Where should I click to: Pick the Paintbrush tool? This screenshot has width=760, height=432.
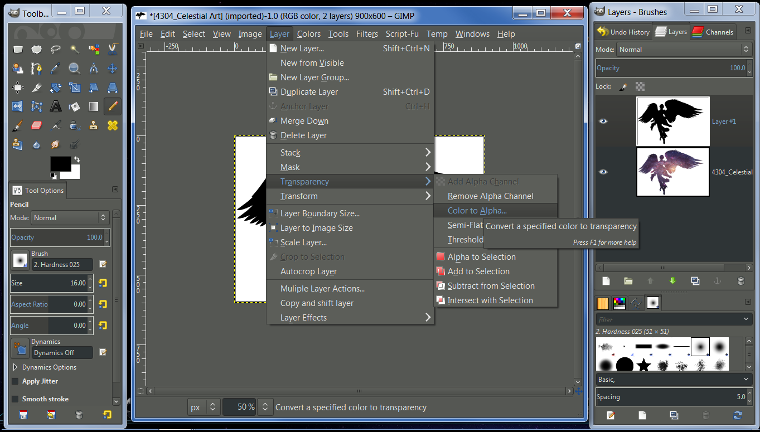click(18, 125)
